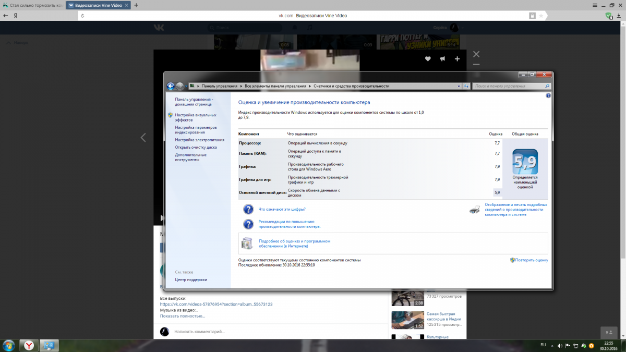Click 'Повторить оценку' to rerun assessment
Viewport: 626px width, 352px height.
531,260
